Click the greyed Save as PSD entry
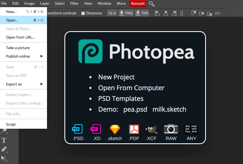The image size is (243, 164). pyautogui.click(x=23, y=76)
